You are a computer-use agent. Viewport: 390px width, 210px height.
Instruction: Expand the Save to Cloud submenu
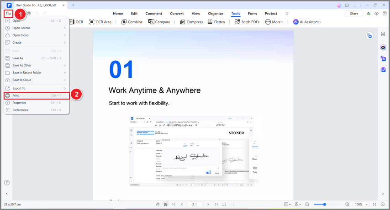click(x=37, y=80)
